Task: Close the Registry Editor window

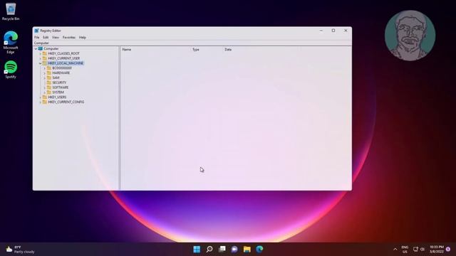Action: pos(346,31)
